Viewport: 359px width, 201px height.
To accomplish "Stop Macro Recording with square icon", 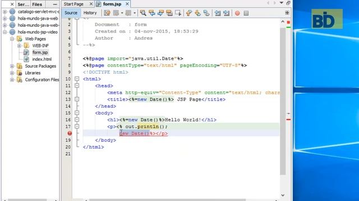I will pos(246,13).
